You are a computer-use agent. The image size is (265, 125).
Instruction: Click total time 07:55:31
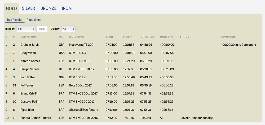146,110
